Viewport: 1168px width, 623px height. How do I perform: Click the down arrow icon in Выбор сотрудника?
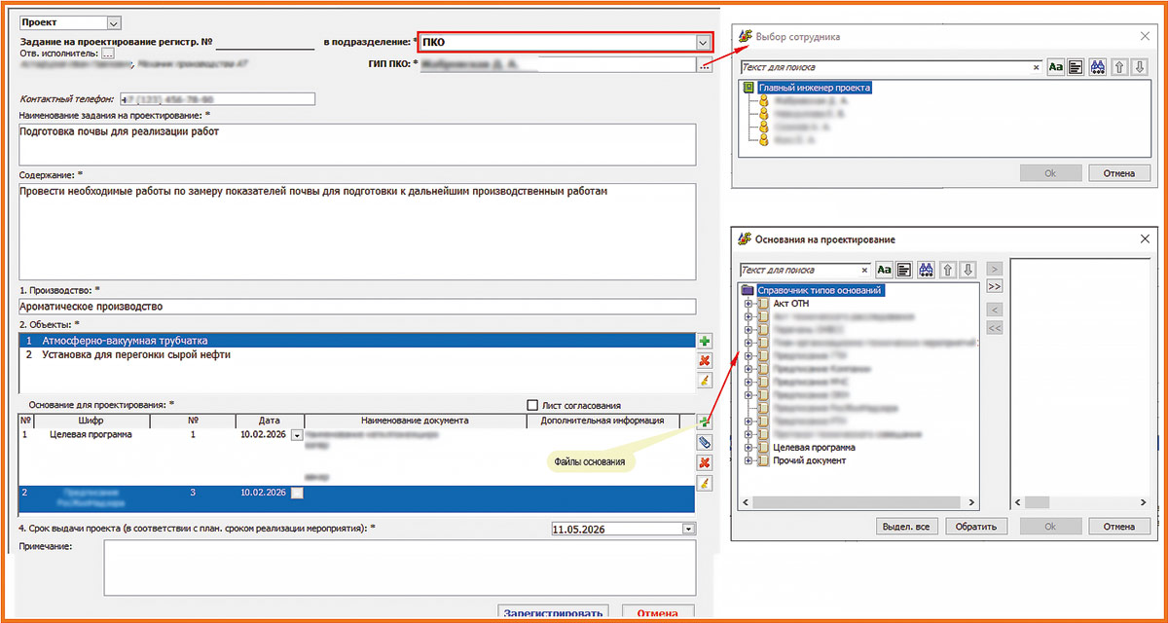coord(1140,67)
